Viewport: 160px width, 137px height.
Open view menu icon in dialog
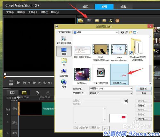click(135, 32)
